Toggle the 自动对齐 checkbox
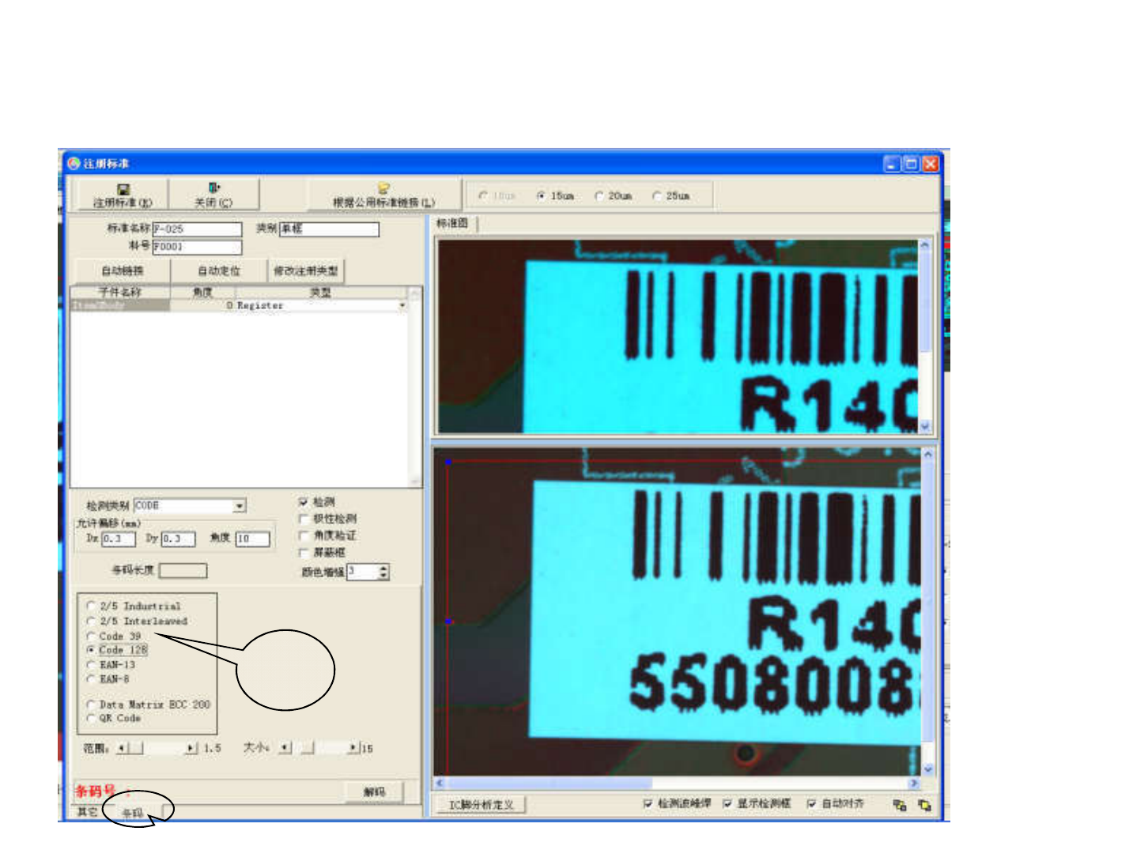Screen dimensions: 1133x850 coord(811,804)
